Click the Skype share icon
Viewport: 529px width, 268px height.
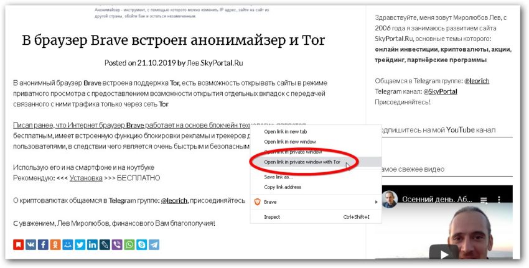pyautogui.click(x=141, y=245)
